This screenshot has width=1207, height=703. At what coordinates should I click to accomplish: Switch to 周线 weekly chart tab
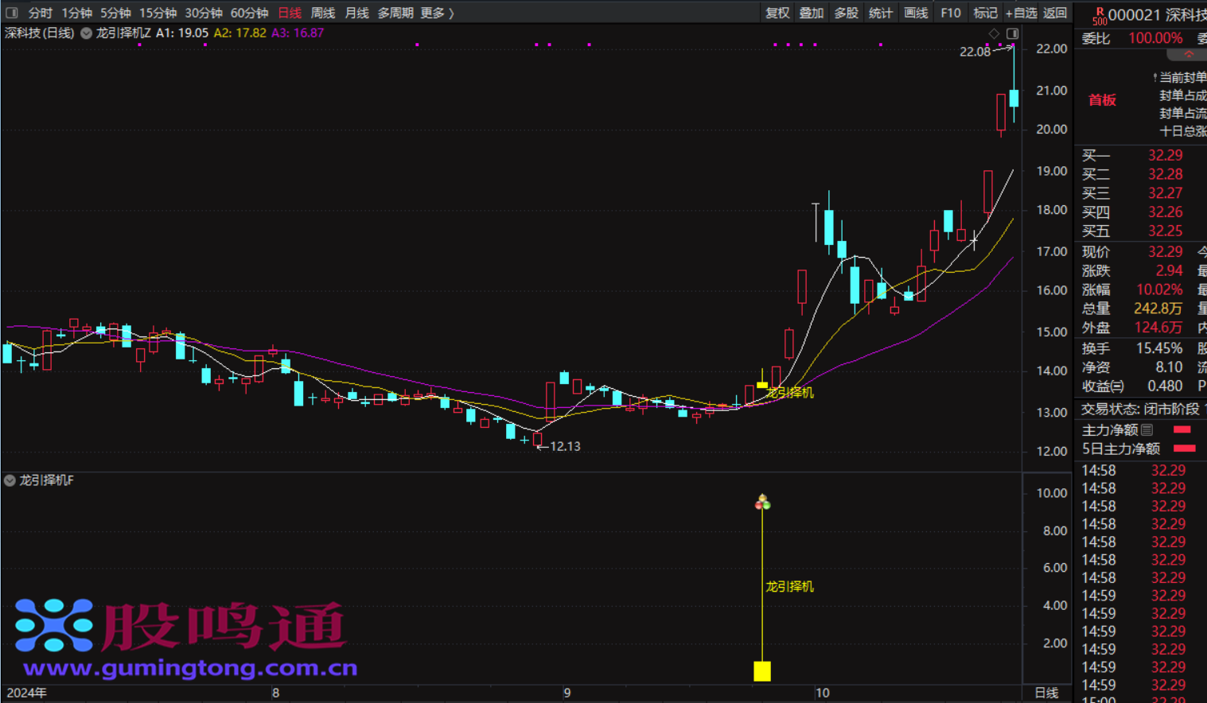pos(322,13)
